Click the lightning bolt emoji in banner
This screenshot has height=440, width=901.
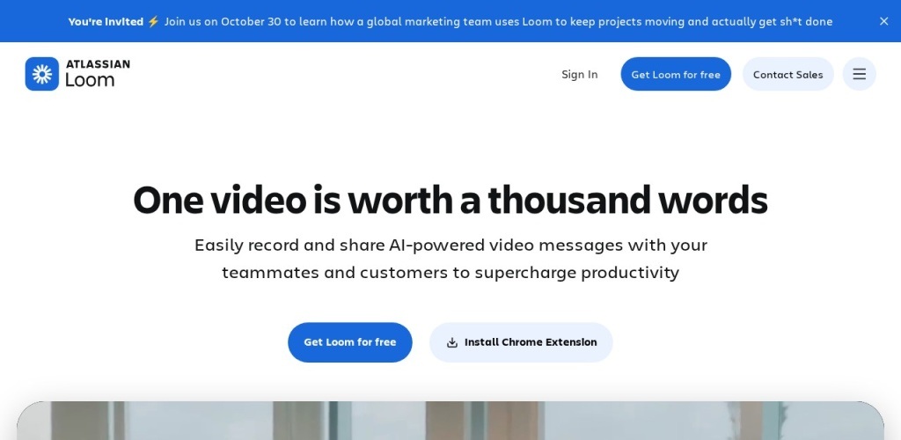[x=153, y=22]
